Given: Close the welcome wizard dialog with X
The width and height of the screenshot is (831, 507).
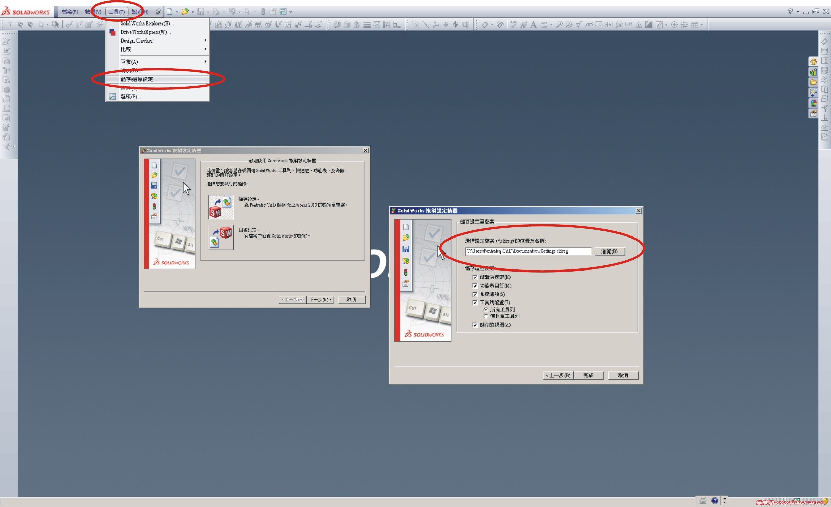Looking at the screenshot, I should click(366, 151).
